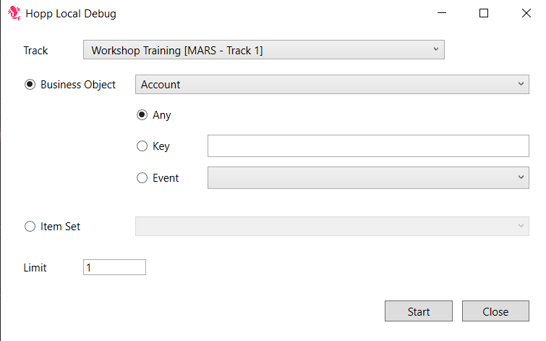Click the Close button at the bottom

click(495, 311)
